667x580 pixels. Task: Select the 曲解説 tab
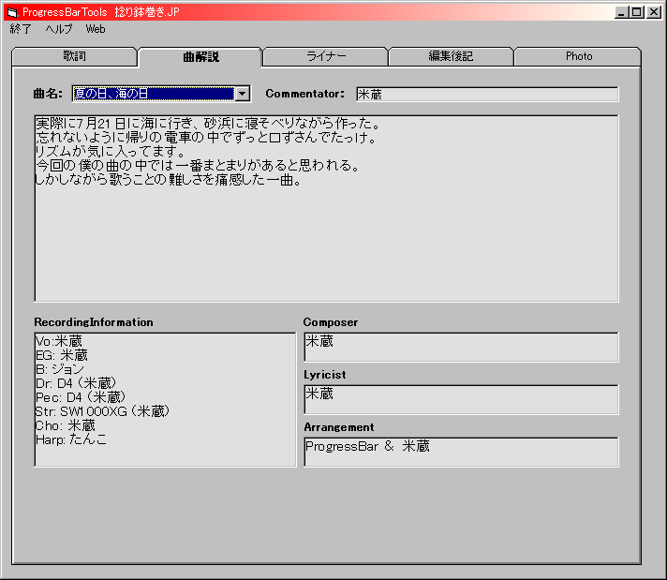click(200, 56)
